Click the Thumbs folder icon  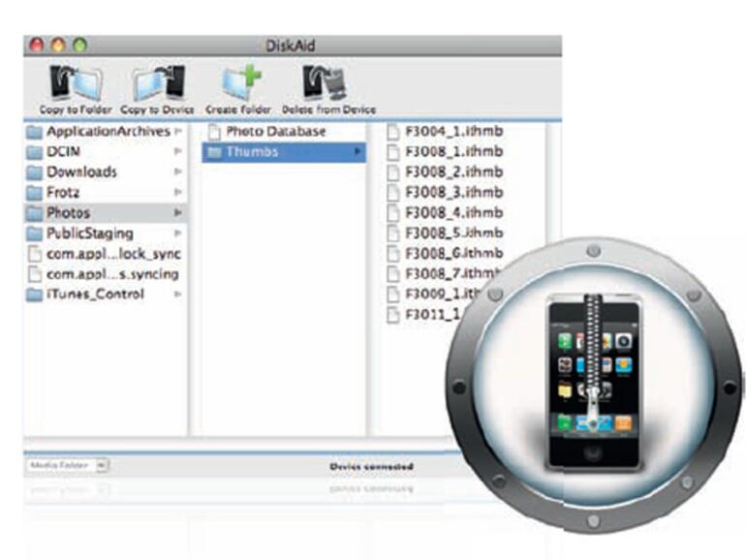pyautogui.click(x=214, y=152)
